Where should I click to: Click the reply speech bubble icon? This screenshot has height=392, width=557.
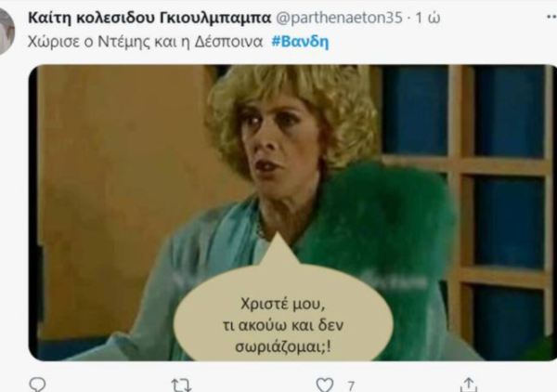click(x=37, y=385)
